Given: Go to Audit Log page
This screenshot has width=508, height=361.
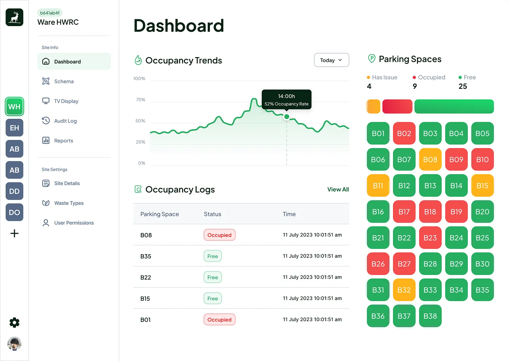Looking at the screenshot, I should click(x=74, y=121).
